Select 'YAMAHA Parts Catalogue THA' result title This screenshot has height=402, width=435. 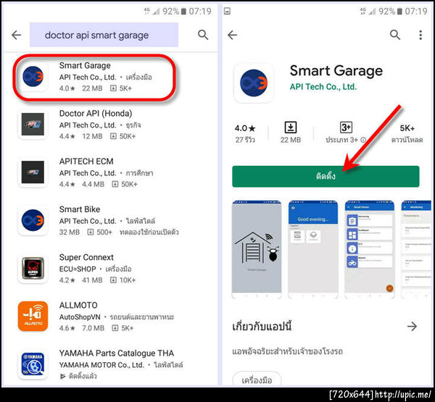(x=117, y=353)
